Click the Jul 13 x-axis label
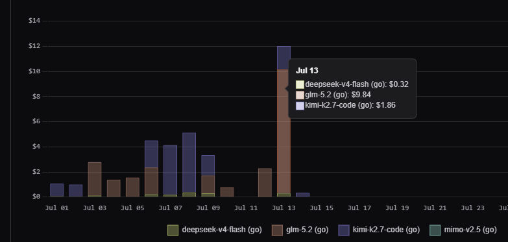Viewport: 508px width, 242px height. pos(284,208)
